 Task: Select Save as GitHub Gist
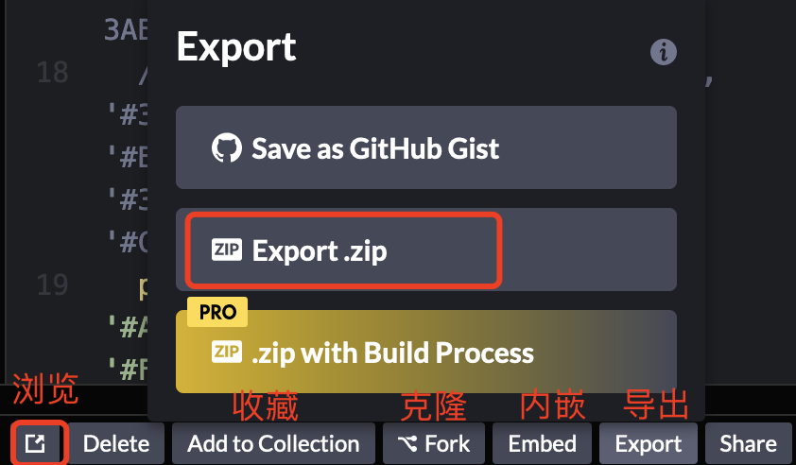[426, 147]
